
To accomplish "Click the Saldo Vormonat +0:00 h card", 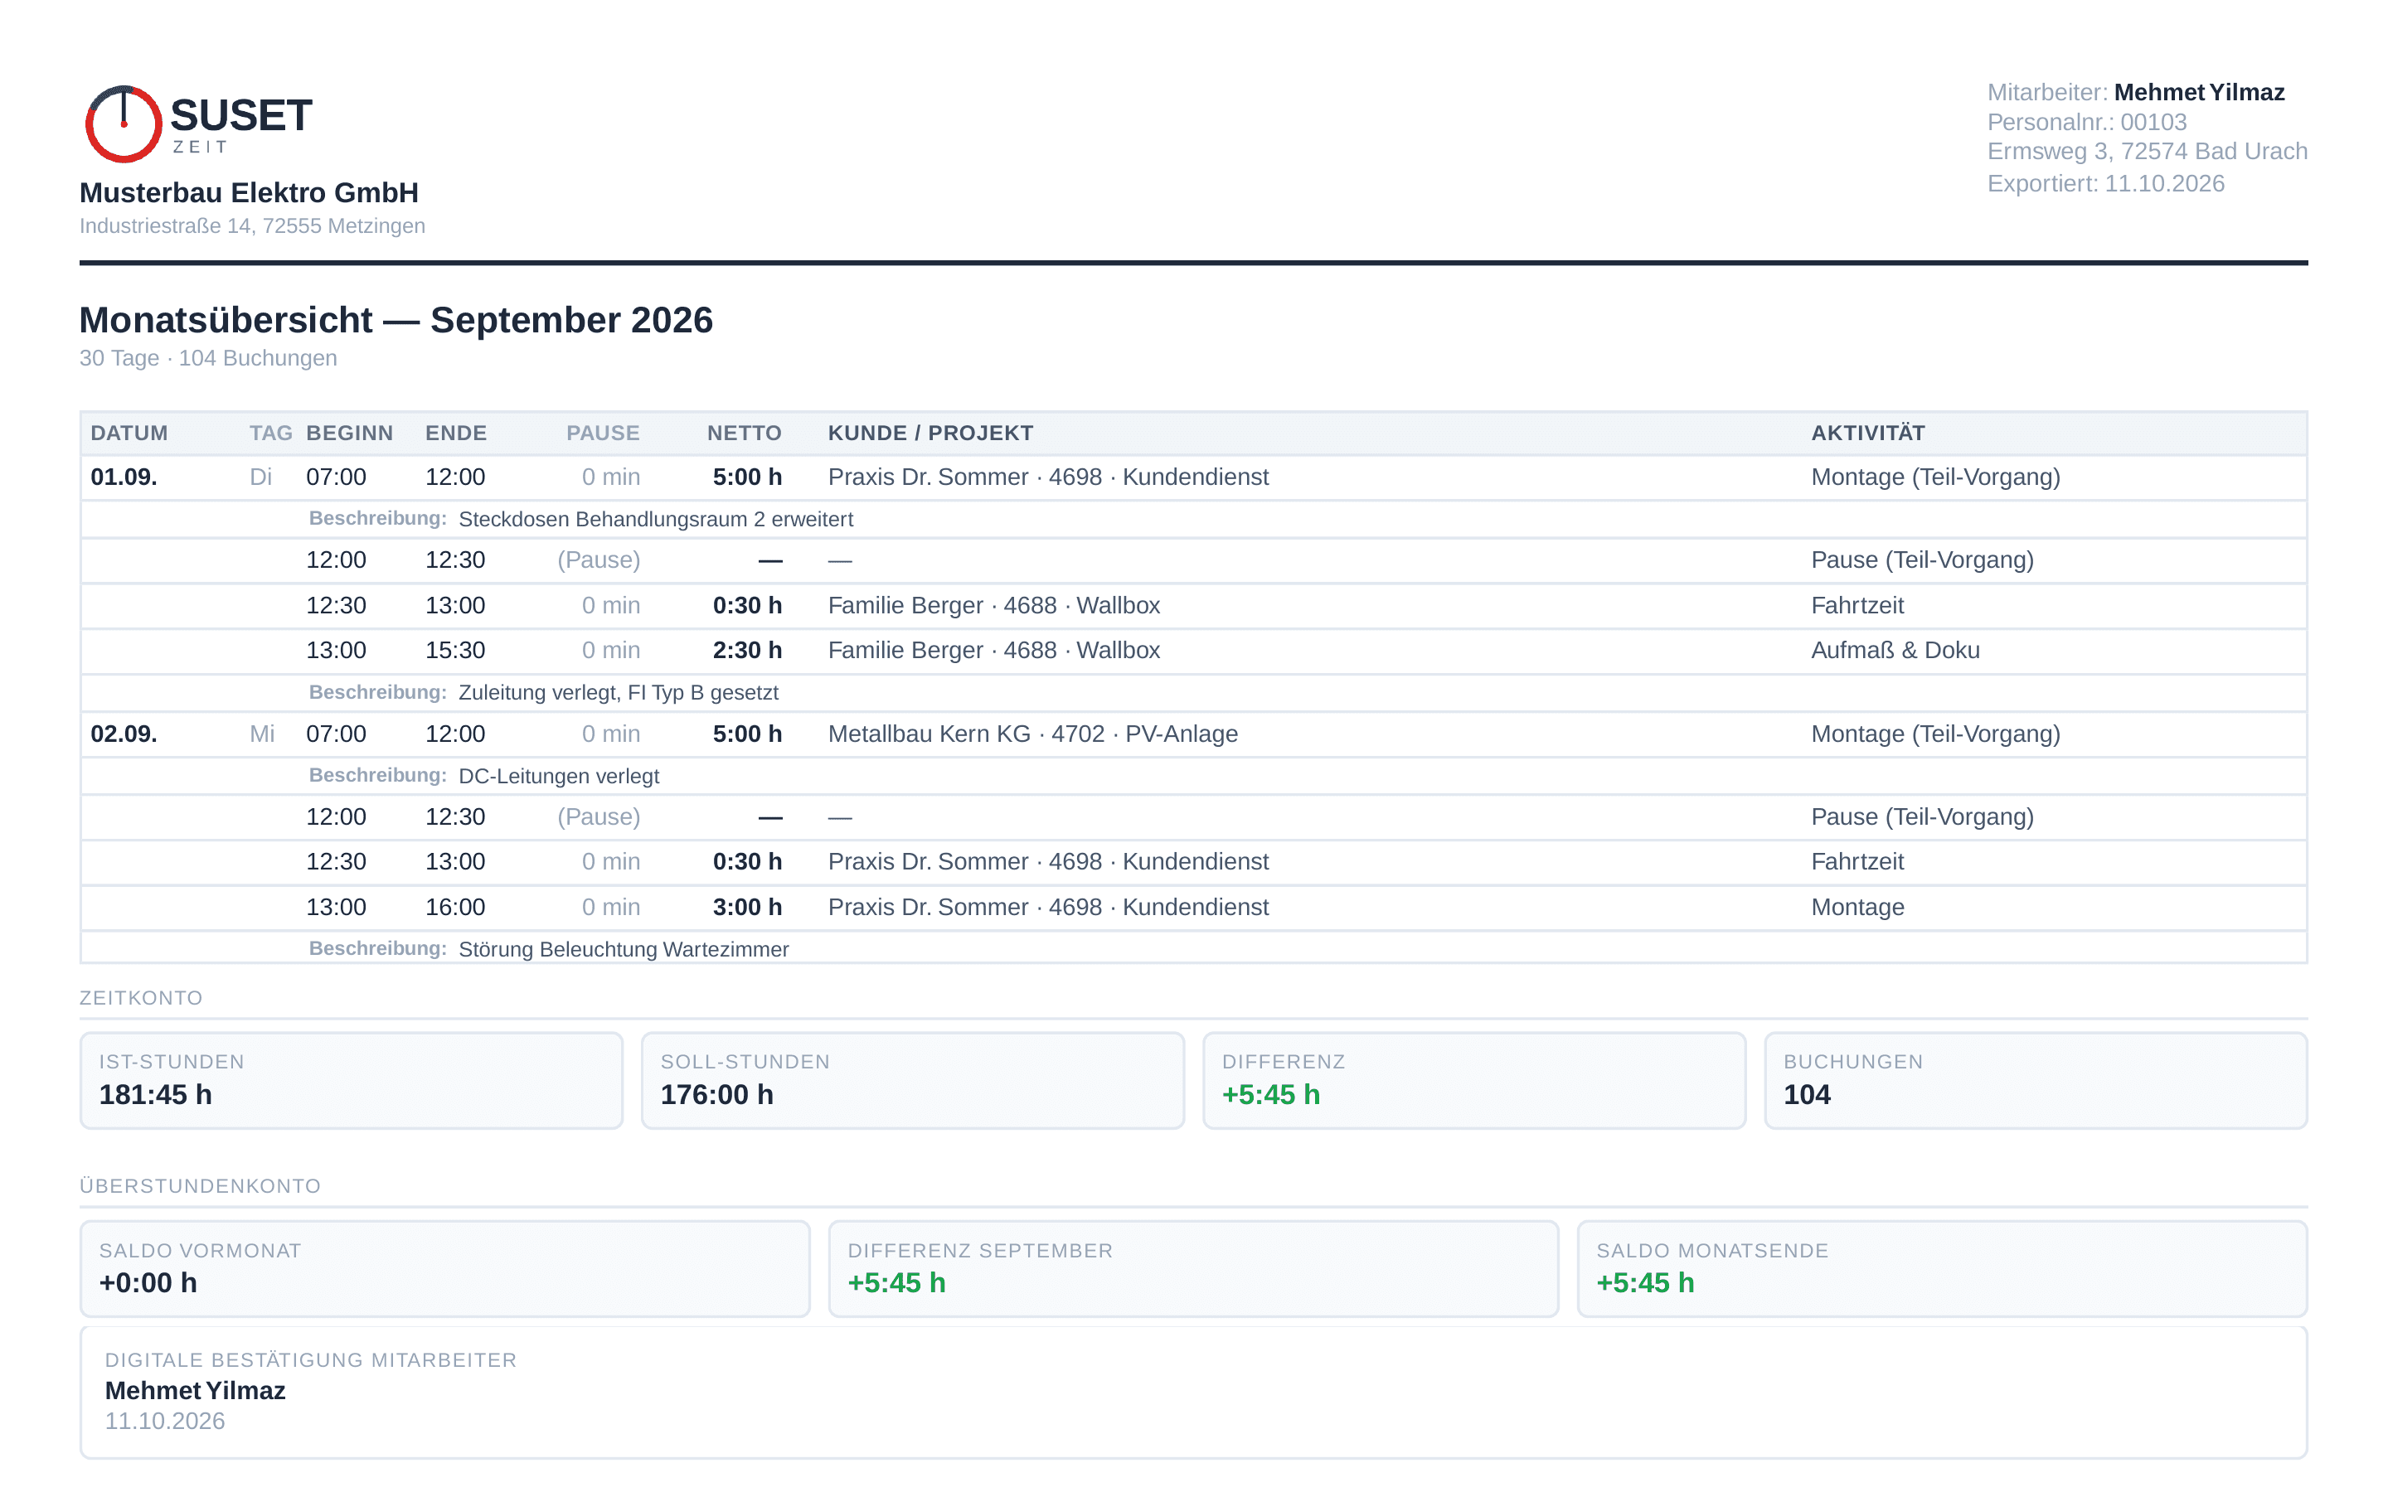I will [445, 1269].
